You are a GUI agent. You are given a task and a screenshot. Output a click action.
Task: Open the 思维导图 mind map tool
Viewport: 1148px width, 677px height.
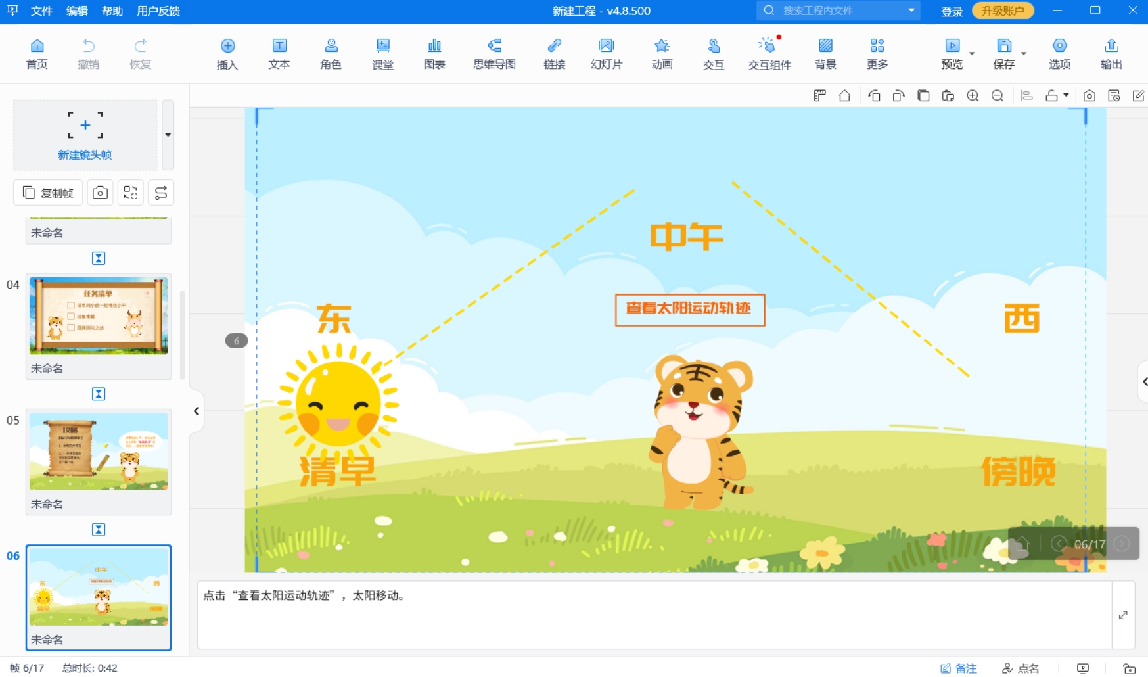click(494, 53)
